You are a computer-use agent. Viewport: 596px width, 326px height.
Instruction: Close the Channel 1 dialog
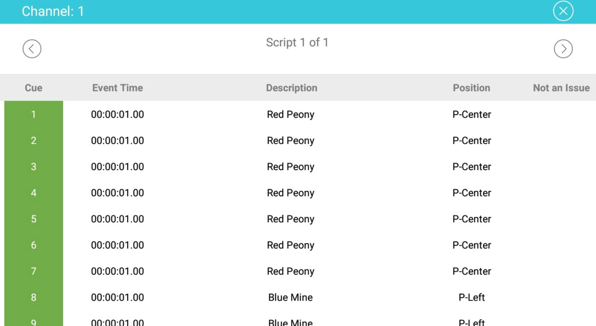(x=563, y=11)
